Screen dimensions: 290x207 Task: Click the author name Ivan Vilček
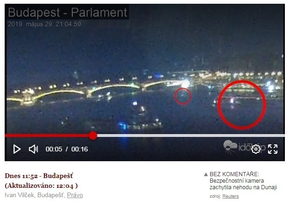click(x=20, y=195)
